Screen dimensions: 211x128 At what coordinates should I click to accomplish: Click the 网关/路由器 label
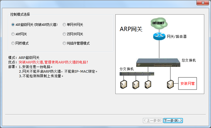tap(177, 36)
